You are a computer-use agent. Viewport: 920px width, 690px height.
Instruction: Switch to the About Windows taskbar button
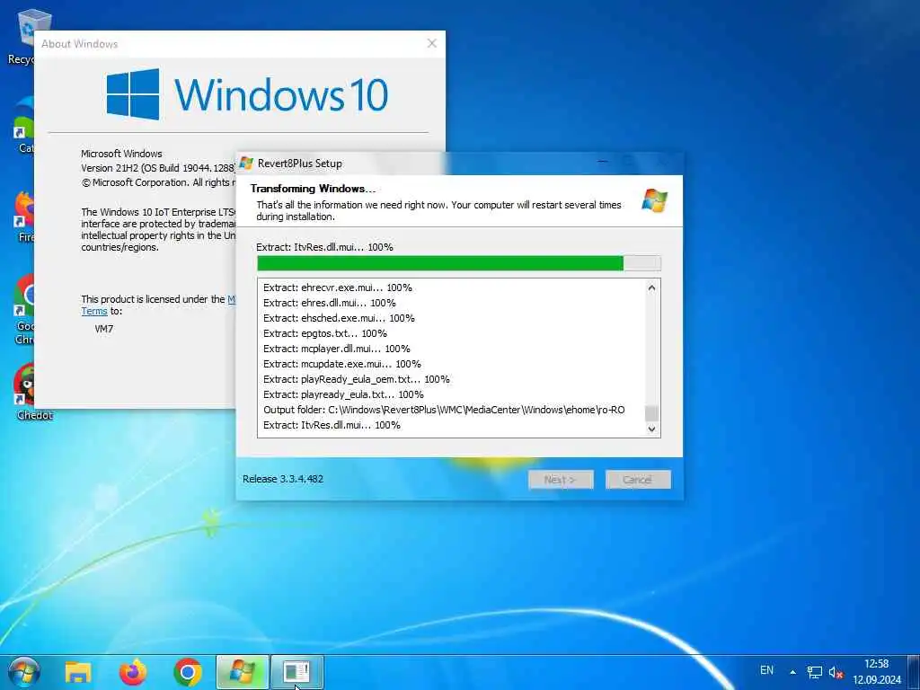296,672
